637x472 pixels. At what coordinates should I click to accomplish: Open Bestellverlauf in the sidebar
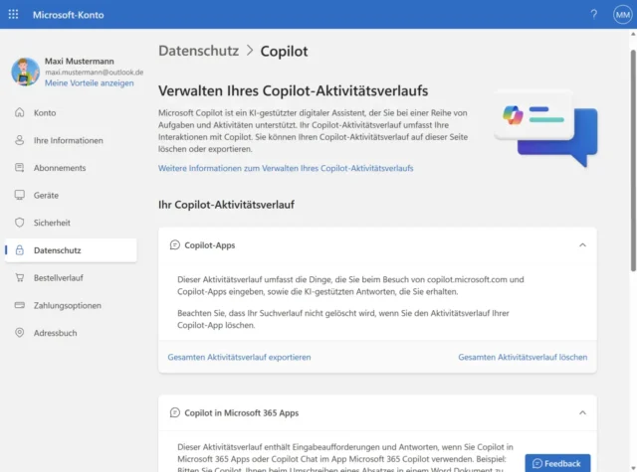point(71,278)
